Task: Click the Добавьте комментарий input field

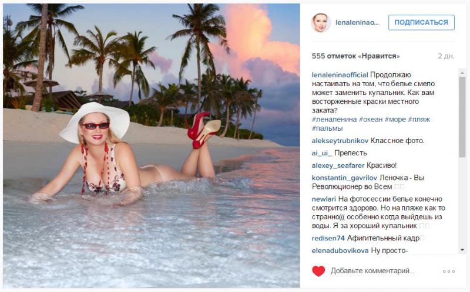Action: click(372, 271)
